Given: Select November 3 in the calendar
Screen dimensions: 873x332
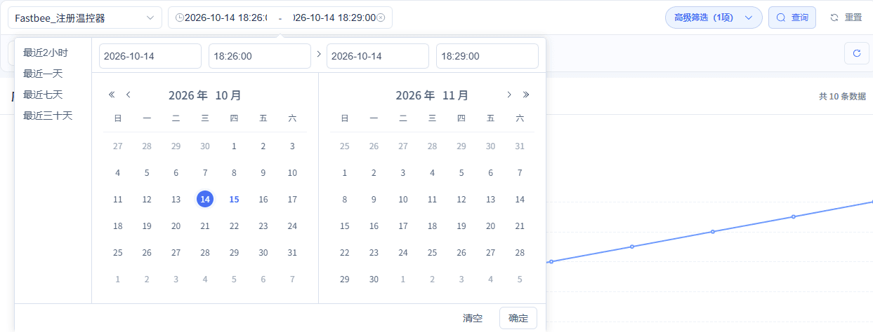Looking at the screenshot, I should (403, 173).
